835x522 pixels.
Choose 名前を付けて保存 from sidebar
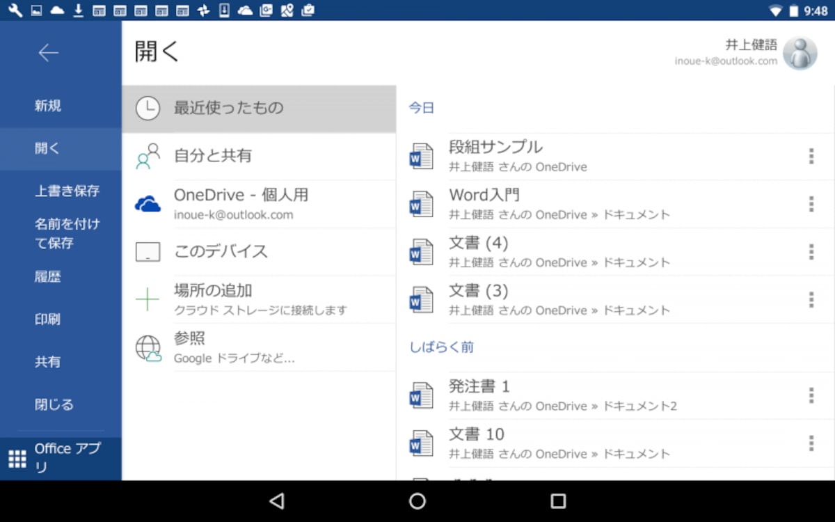(x=61, y=234)
